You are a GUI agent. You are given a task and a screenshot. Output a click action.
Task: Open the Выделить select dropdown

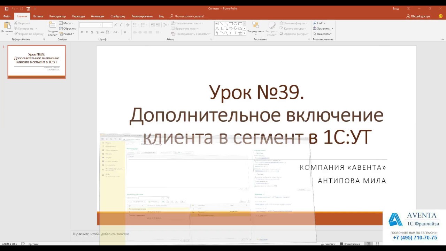point(322,34)
